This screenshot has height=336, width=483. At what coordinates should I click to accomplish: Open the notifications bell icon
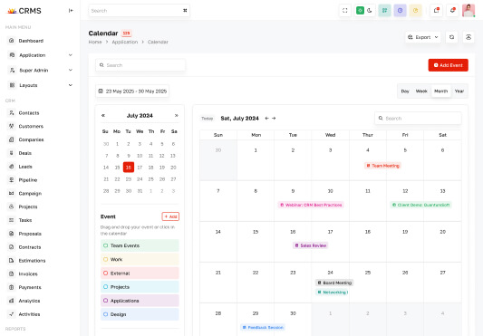point(452,11)
